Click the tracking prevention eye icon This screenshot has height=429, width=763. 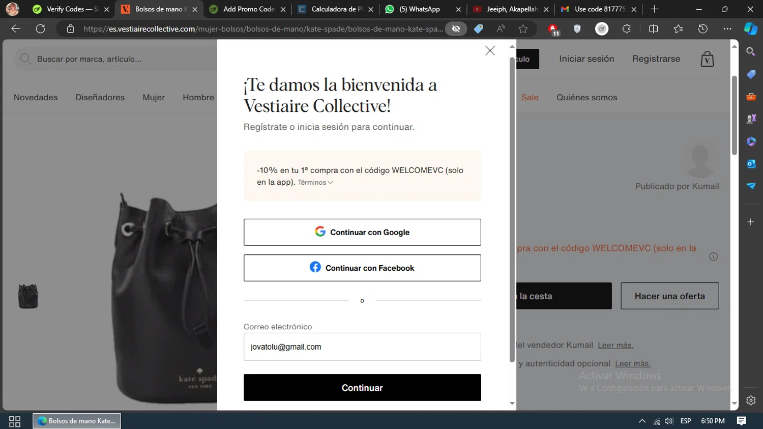tap(456, 29)
